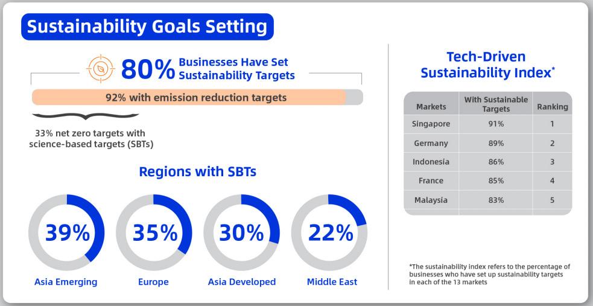
Task: Click Malaysia's 83% value
Action: click(496, 200)
